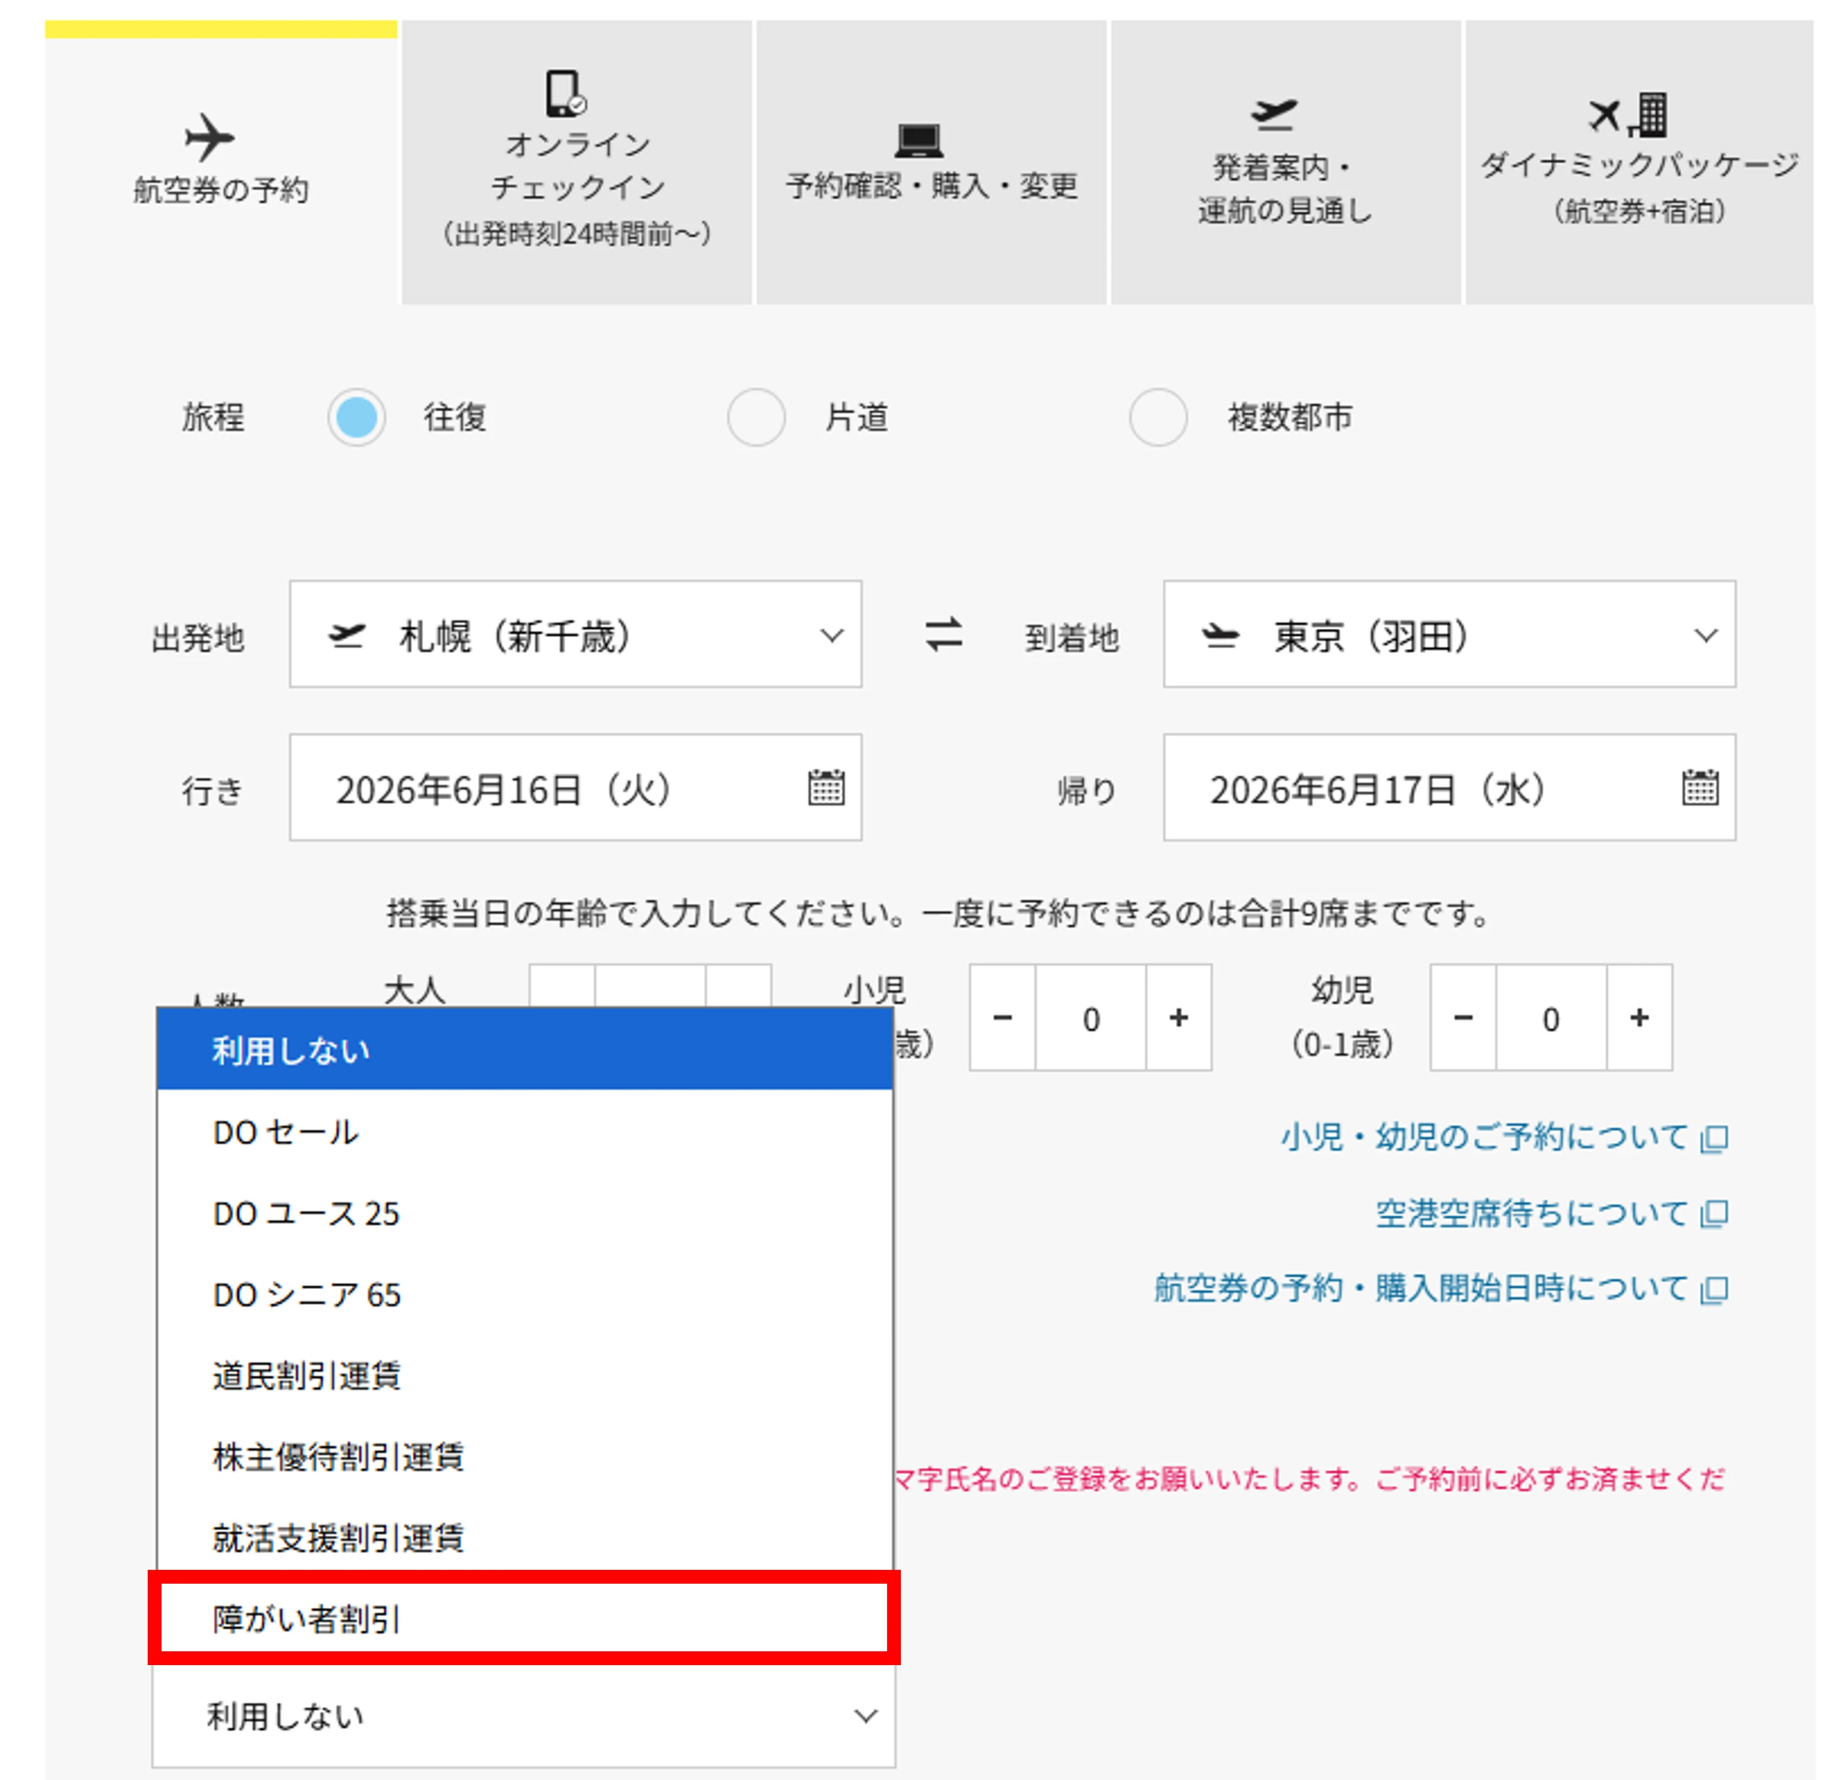Select the 片道 one-way radio button
Viewport: 1834px width, 1780px height.
(x=756, y=418)
